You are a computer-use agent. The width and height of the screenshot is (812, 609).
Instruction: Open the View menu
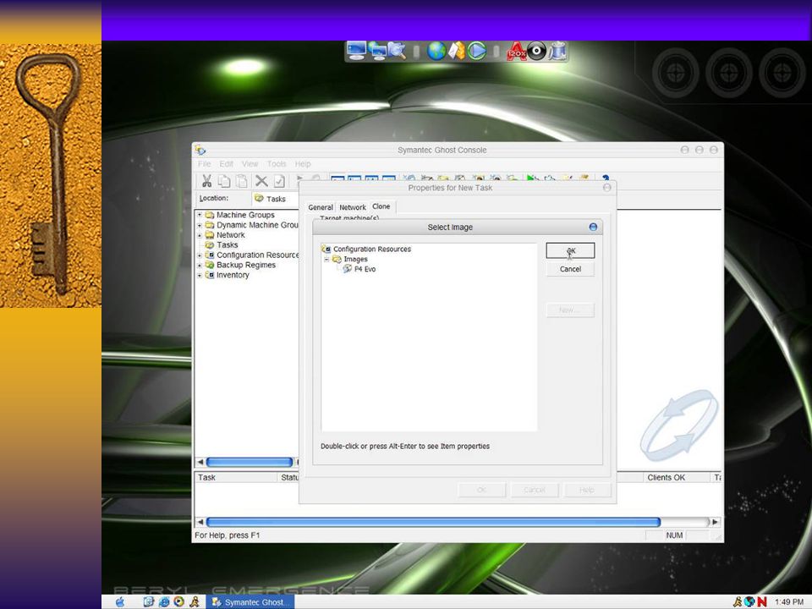pyautogui.click(x=250, y=163)
